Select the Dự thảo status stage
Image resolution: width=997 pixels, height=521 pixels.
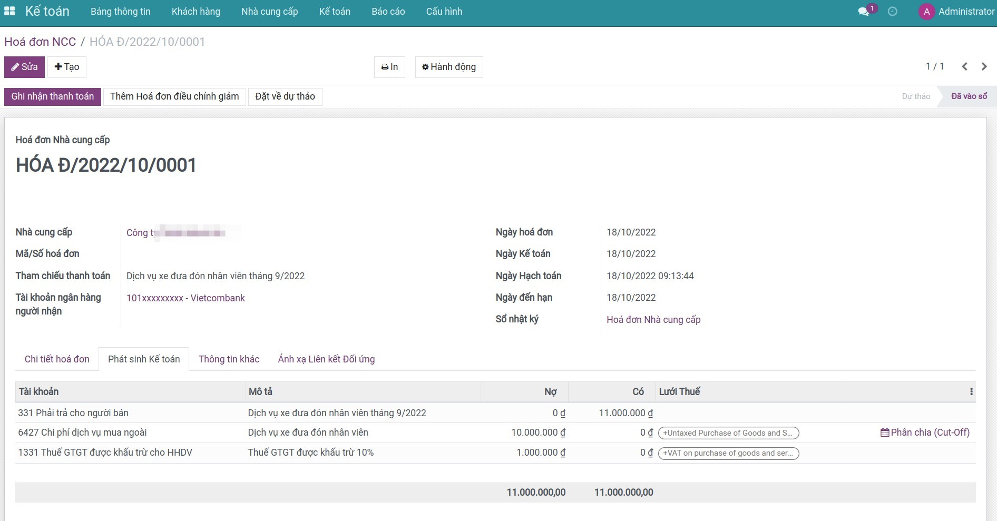[916, 96]
